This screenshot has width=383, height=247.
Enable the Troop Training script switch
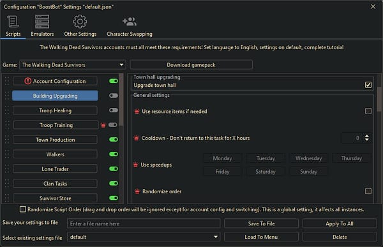click(113, 125)
